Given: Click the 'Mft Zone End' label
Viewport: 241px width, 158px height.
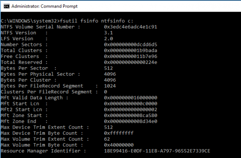Looking at the screenshot, I should pyautogui.click(x=18, y=121).
